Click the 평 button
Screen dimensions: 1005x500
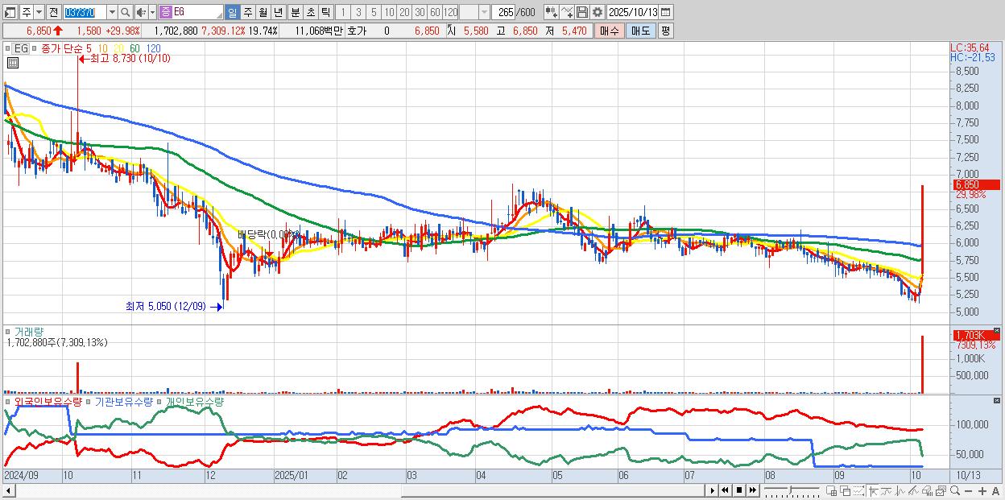[x=665, y=31]
